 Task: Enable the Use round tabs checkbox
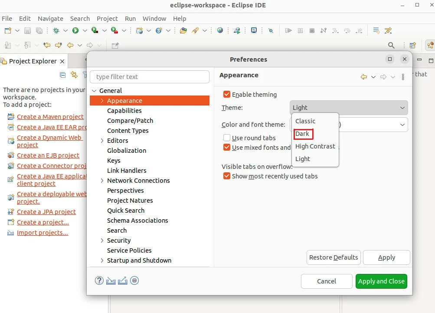(x=227, y=138)
